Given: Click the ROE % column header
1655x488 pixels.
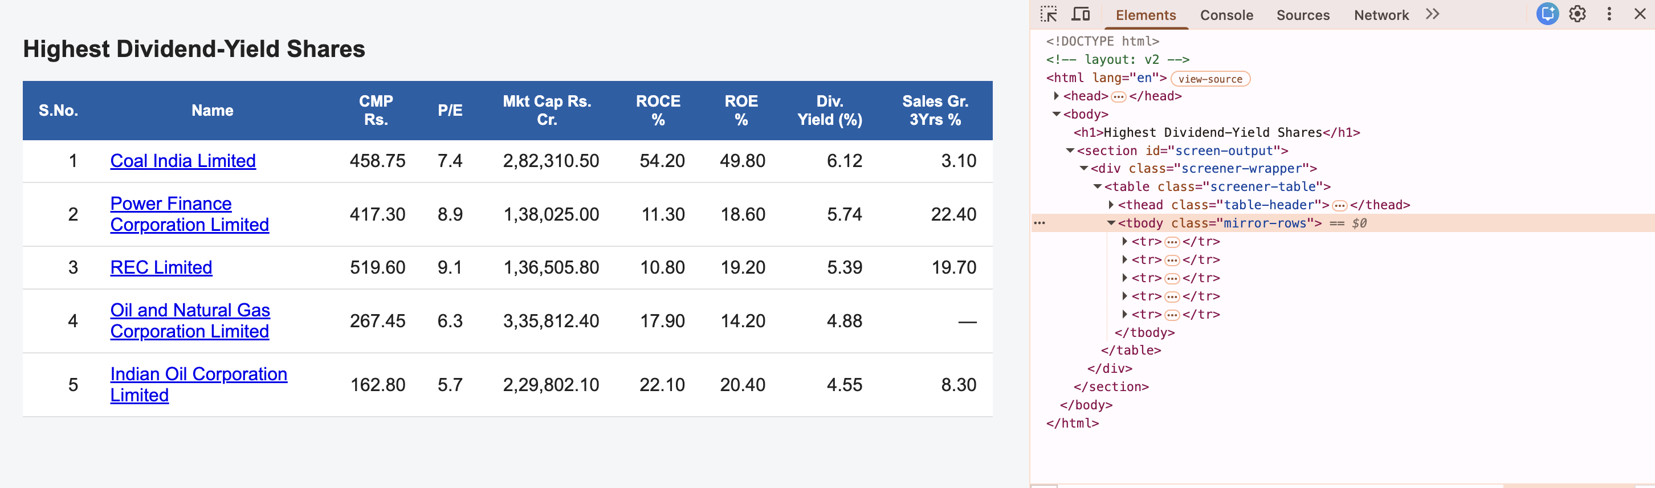Looking at the screenshot, I should (741, 111).
